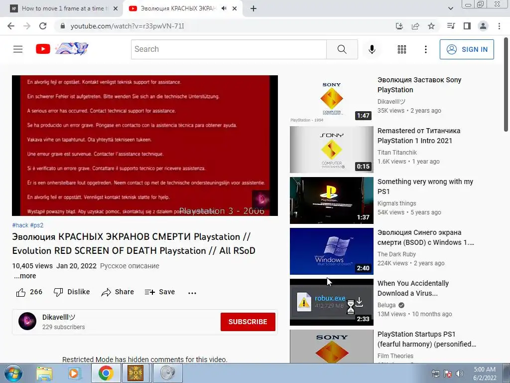Image resolution: width=510 pixels, height=383 pixels.
Task: Save video to a playlist
Action: click(160, 292)
